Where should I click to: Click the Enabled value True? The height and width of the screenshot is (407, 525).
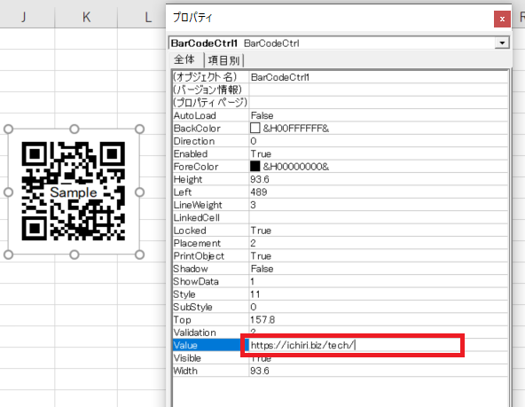click(x=261, y=153)
